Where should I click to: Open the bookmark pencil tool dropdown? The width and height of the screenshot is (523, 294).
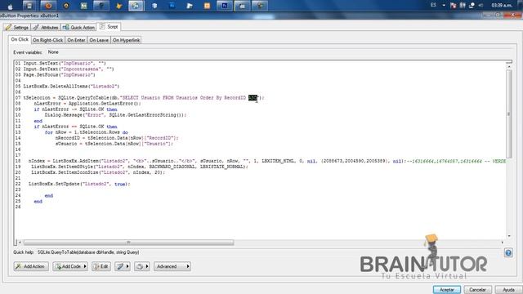(122, 266)
